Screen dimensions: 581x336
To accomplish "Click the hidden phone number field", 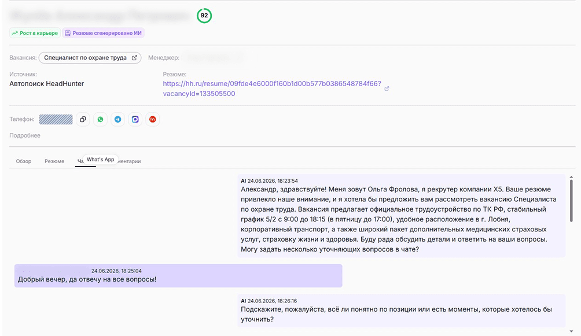I will (x=56, y=119).
